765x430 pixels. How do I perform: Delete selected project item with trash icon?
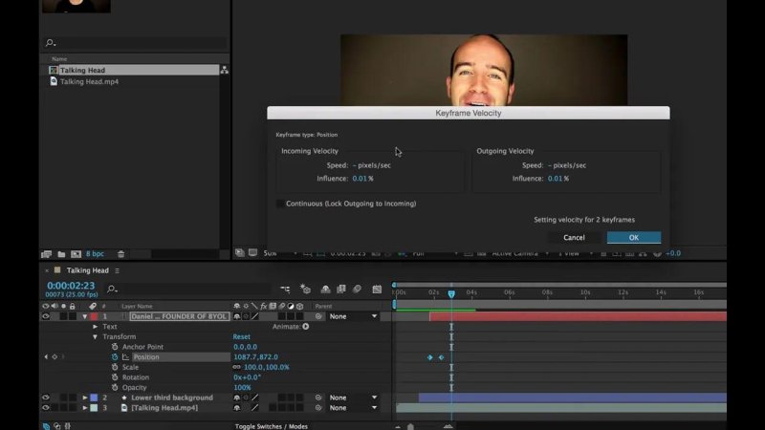coord(121,254)
